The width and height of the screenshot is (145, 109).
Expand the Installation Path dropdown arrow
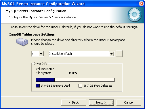click(x=111, y=54)
